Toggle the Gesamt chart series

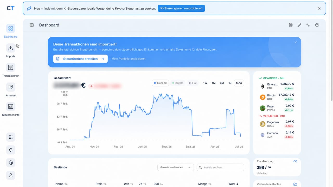160,83
